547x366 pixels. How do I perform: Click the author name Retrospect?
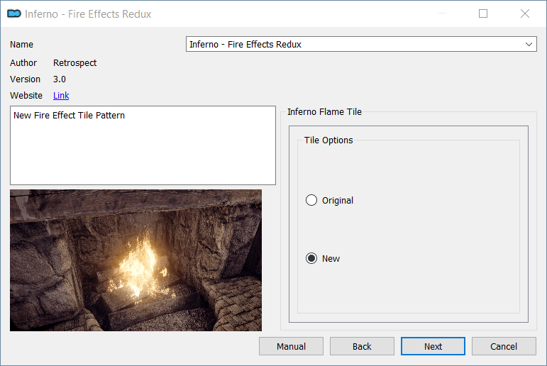pos(74,63)
